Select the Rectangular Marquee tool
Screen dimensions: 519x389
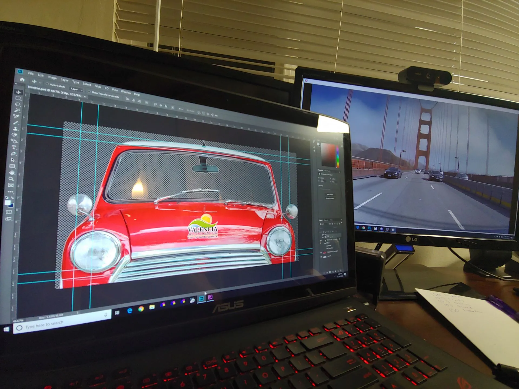[18, 98]
